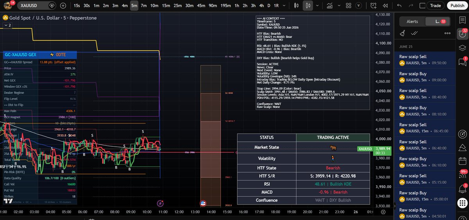Collapse the right panel with the arrow handle

[x=394, y=206]
